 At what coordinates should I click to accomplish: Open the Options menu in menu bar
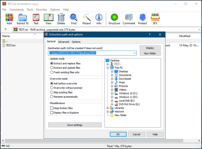coord(55,10)
